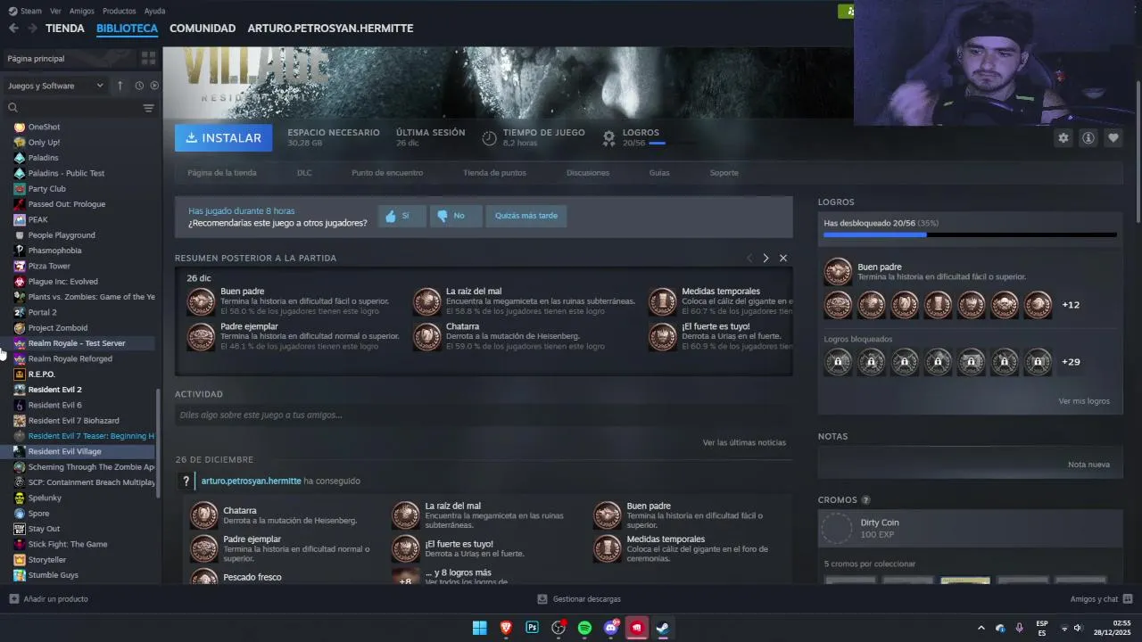Open the Juegos y Software dropdown
The width and height of the screenshot is (1142, 642).
[x=56, y=86]
